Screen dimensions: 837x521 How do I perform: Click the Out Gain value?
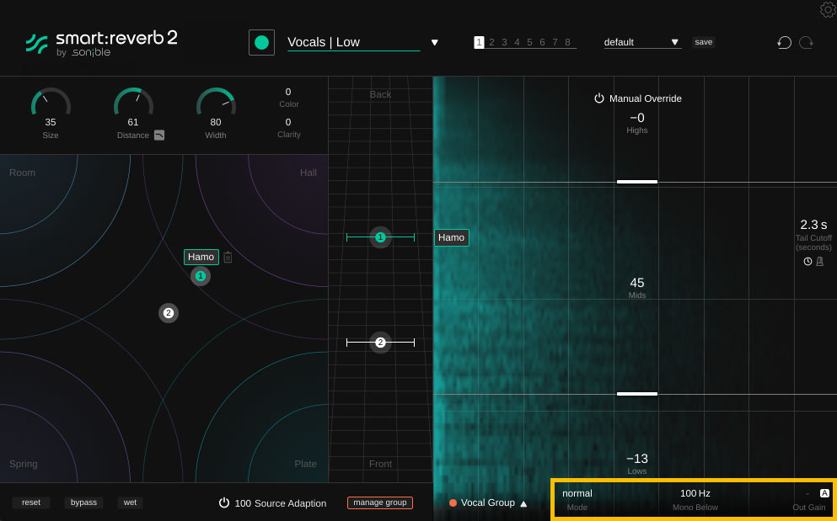(x=807, y=494)
